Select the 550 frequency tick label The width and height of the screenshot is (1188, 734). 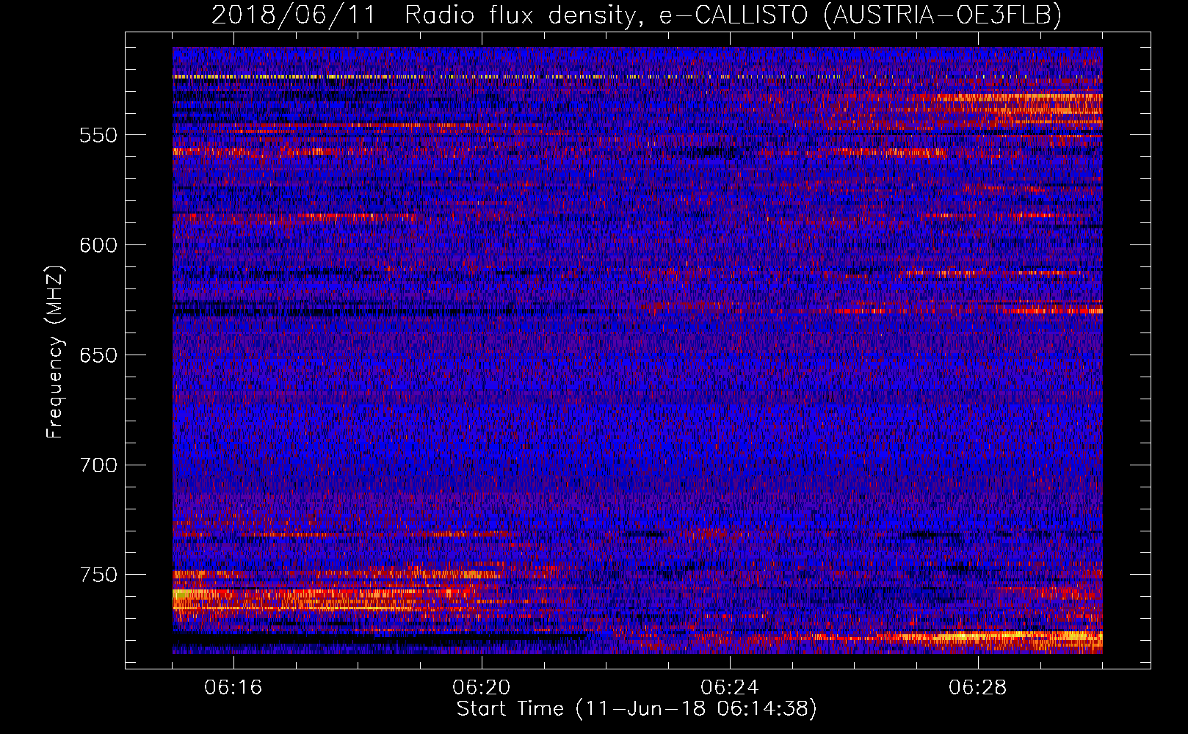(98, 135)
